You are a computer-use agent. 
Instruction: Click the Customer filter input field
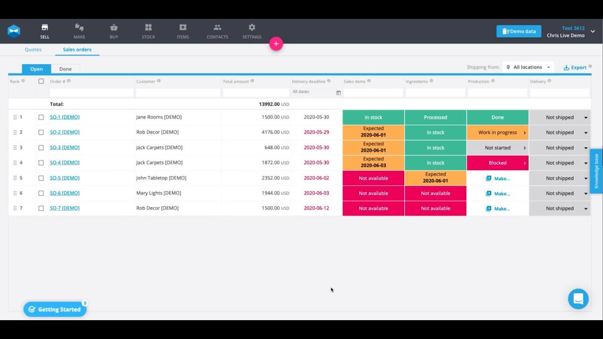click(x=178, y=93)
